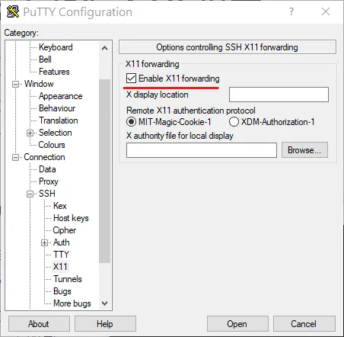Uncheck Enable X11 forwarding
The height and width of the screenshot is (337, 344).
[131, 79]
